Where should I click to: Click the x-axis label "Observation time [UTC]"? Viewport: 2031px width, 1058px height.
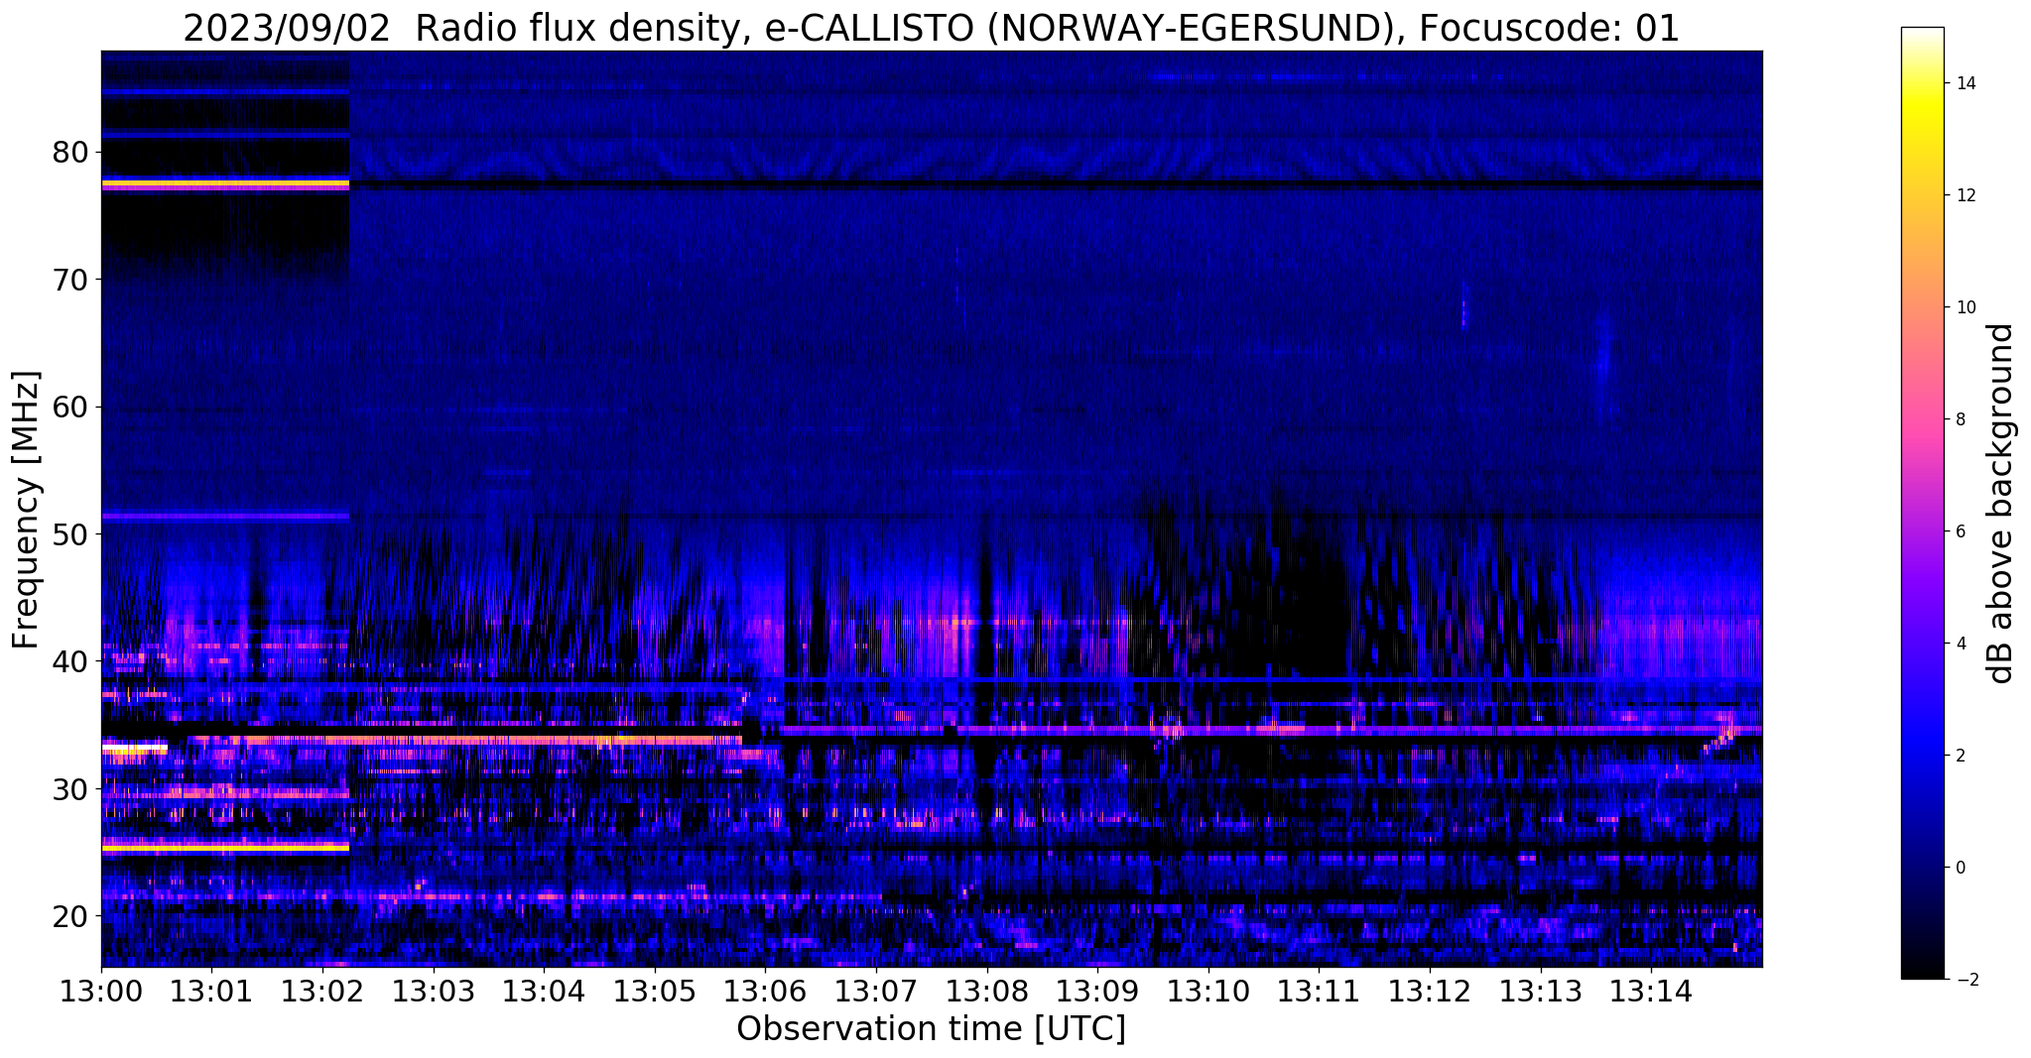(931, 1029)
